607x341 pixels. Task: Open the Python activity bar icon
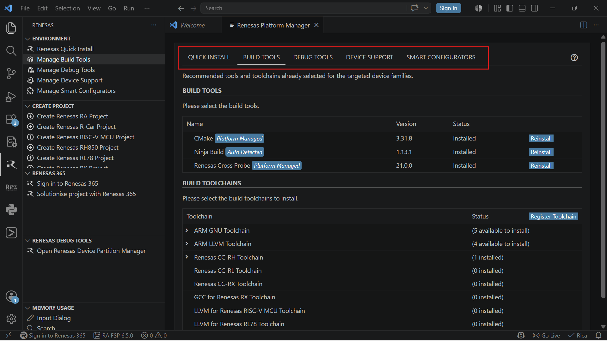pos(11,210)
